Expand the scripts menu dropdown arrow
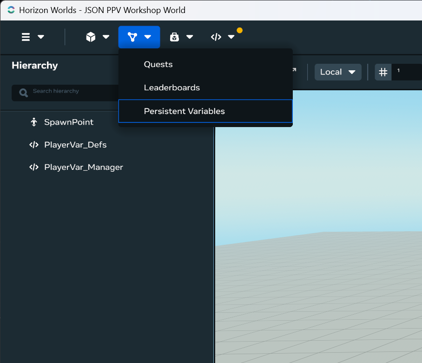Viewport: 422px width, 363px height. (231, 37)
